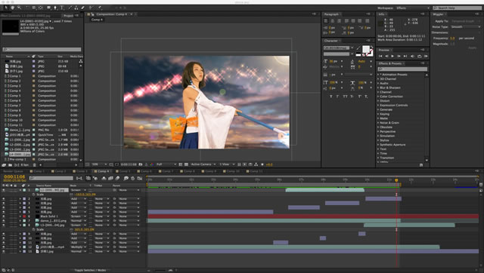Switch to Comp 10 timeline tab
The image size is (484, 273).
tap(232, 171)
